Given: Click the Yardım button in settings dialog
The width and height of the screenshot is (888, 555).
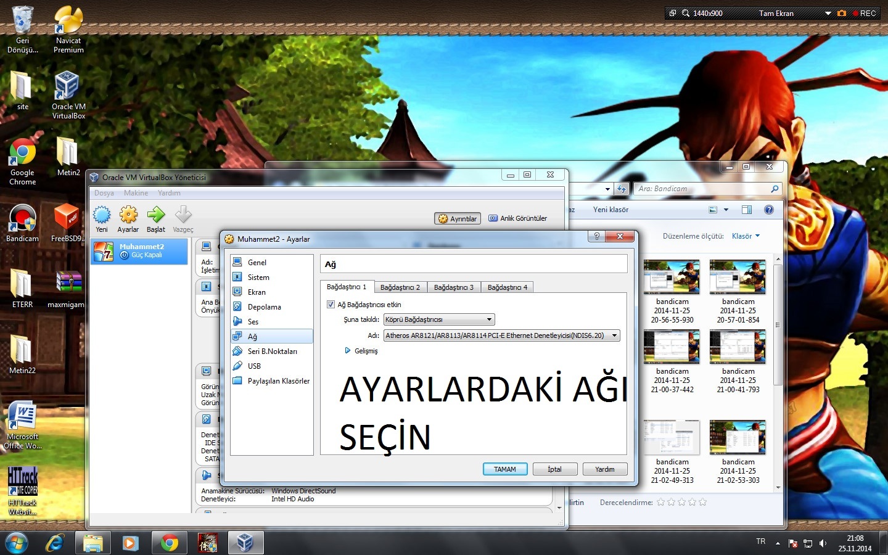Looking at the screenshot, I should coord(605,469).
